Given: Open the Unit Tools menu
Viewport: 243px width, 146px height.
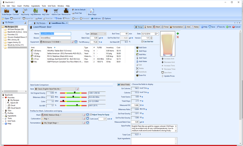Looking at the screenshot, I should 52,6.
